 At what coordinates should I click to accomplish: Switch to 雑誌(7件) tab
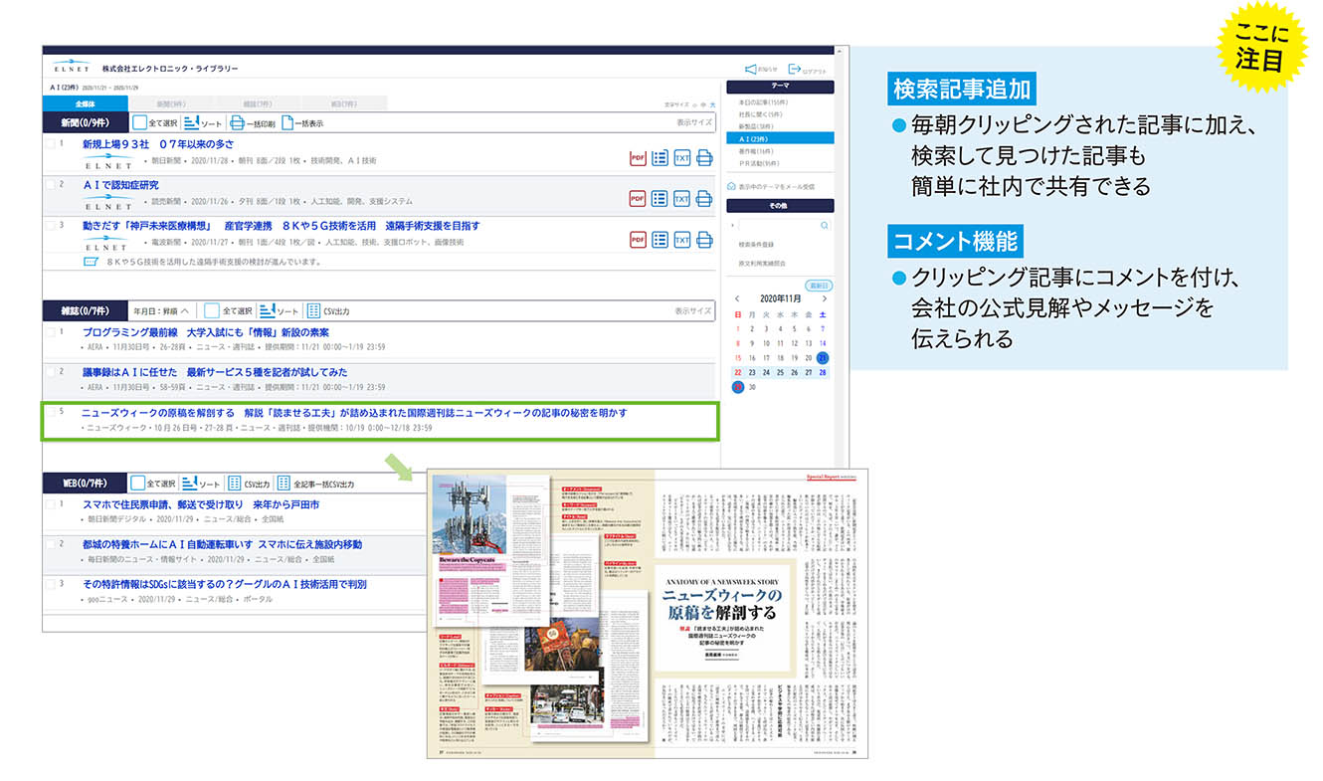coord(258,102)
